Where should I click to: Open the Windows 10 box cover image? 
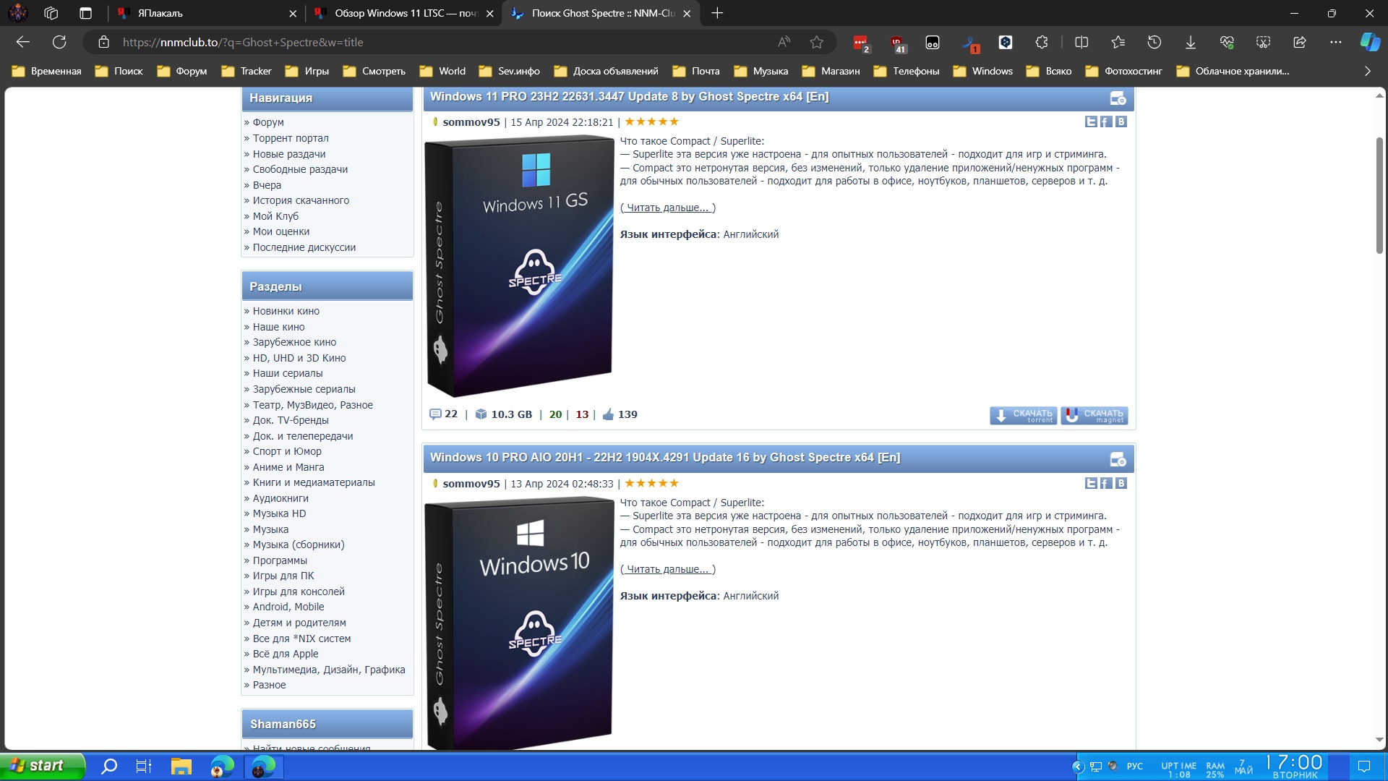[x=519, y=623]
